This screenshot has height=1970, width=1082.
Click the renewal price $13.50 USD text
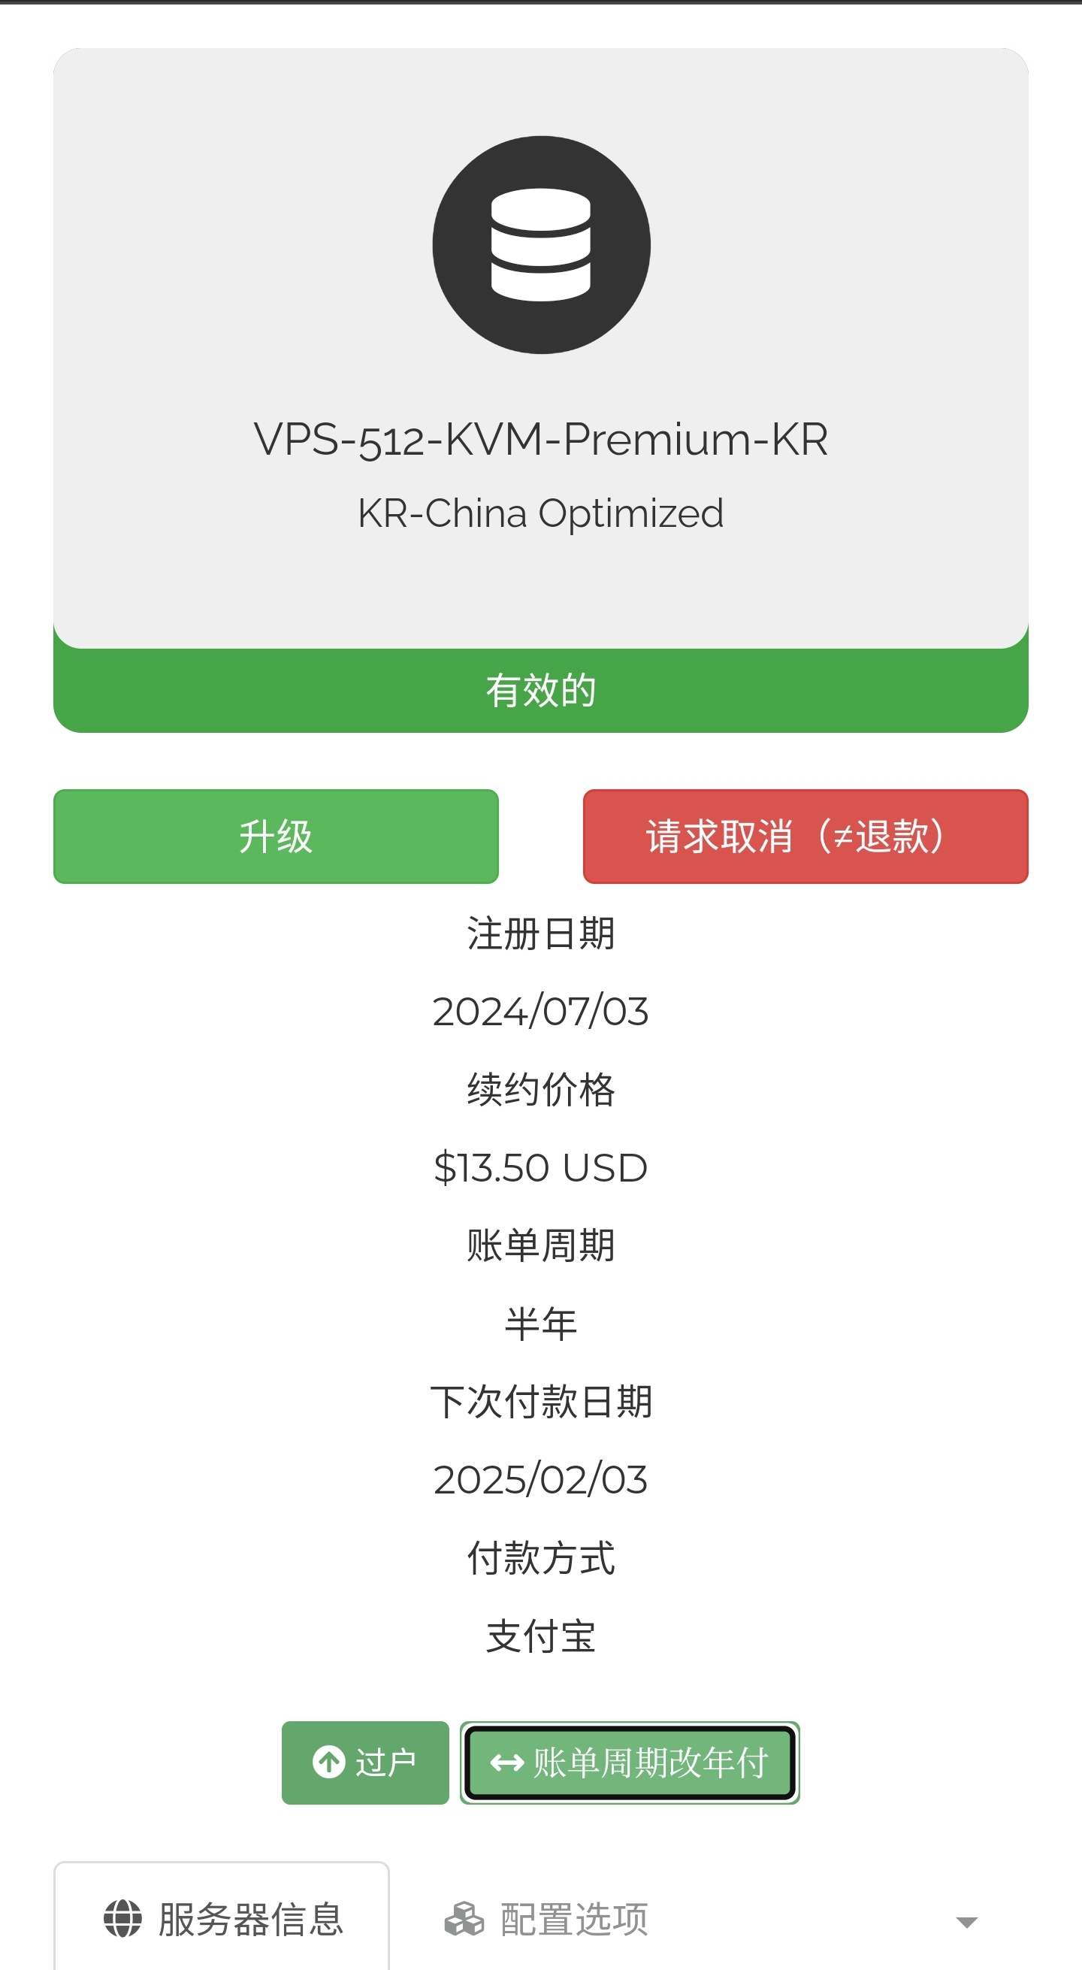(540, 1168)
